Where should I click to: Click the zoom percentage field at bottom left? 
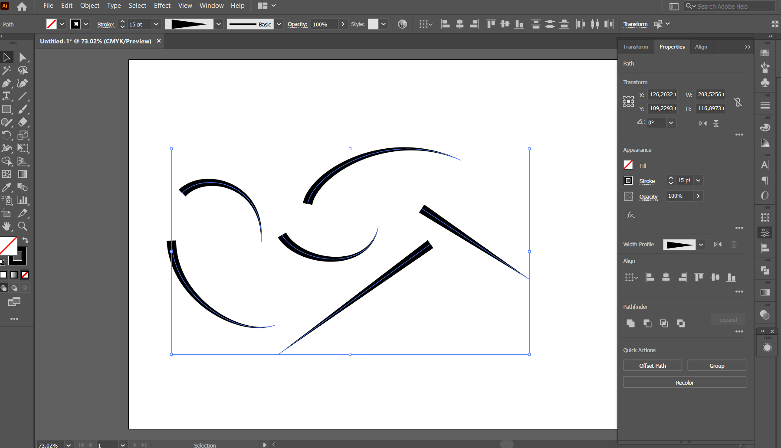(48, 445)
